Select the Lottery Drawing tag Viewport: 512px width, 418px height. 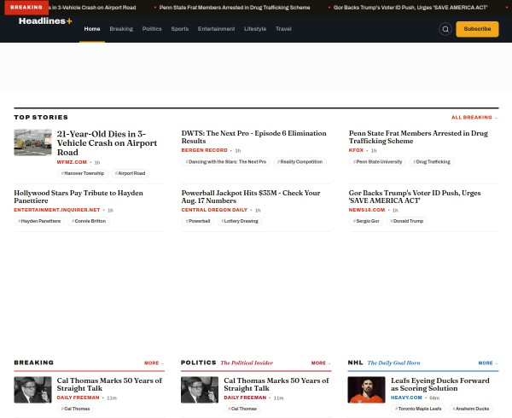(x=239, y=221)
